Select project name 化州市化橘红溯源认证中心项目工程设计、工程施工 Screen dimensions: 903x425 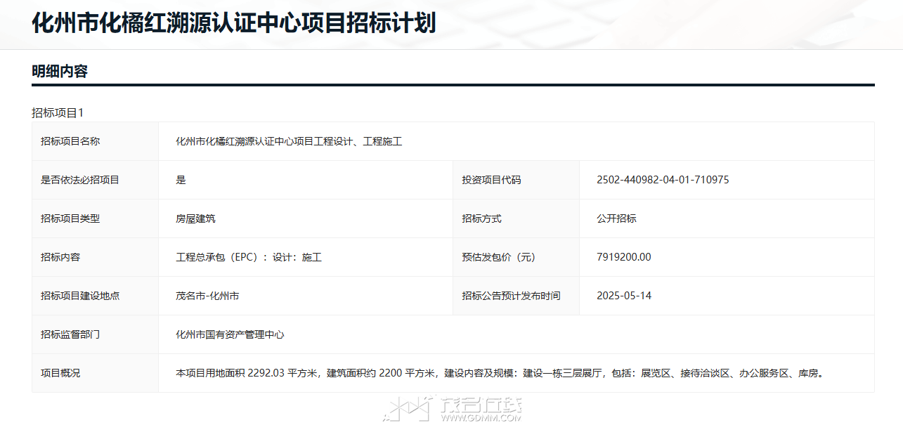(289, 141)
